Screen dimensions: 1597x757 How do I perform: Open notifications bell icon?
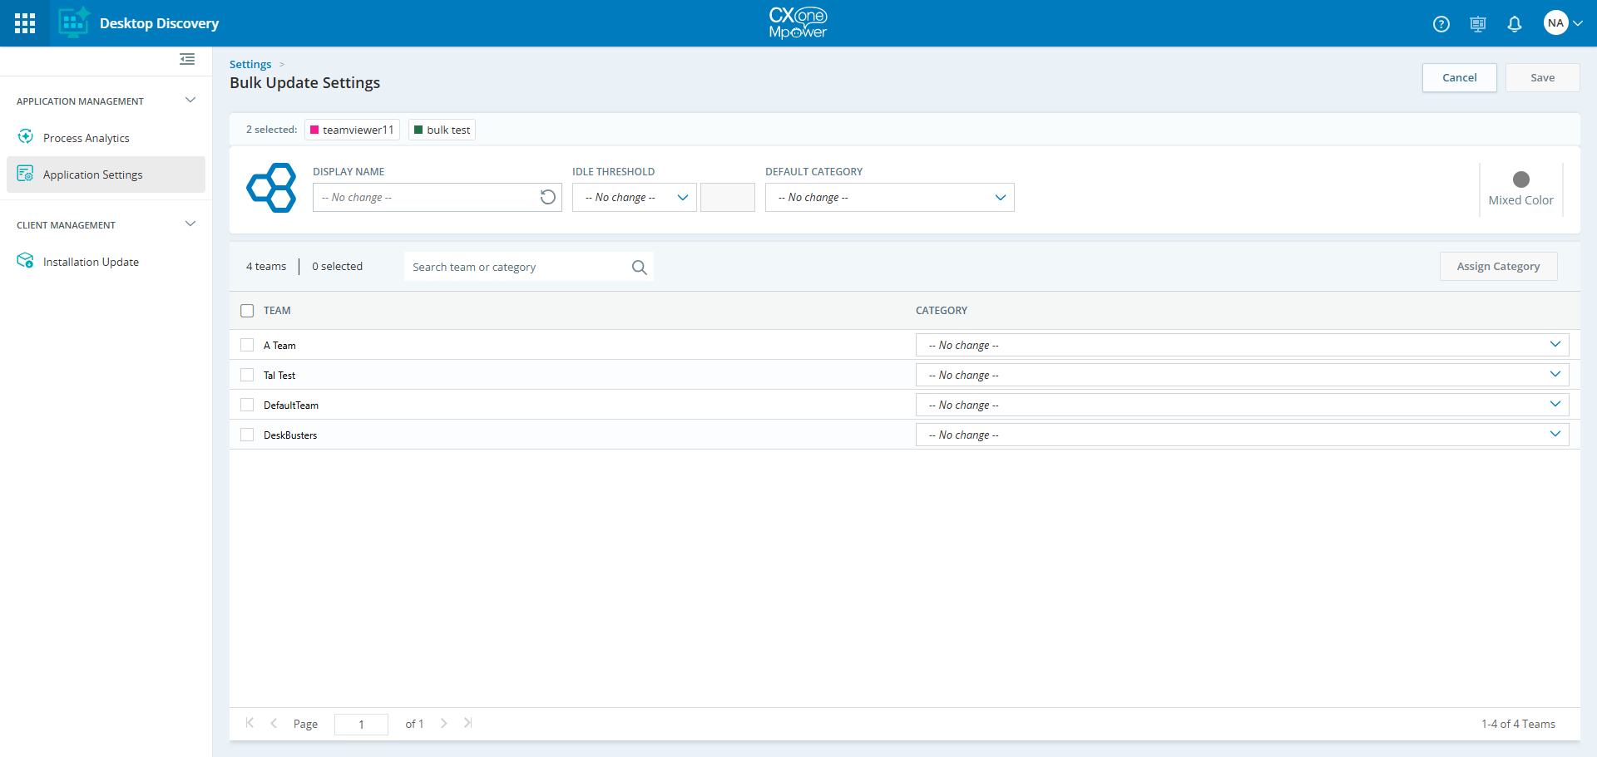tap(1515, 24)
